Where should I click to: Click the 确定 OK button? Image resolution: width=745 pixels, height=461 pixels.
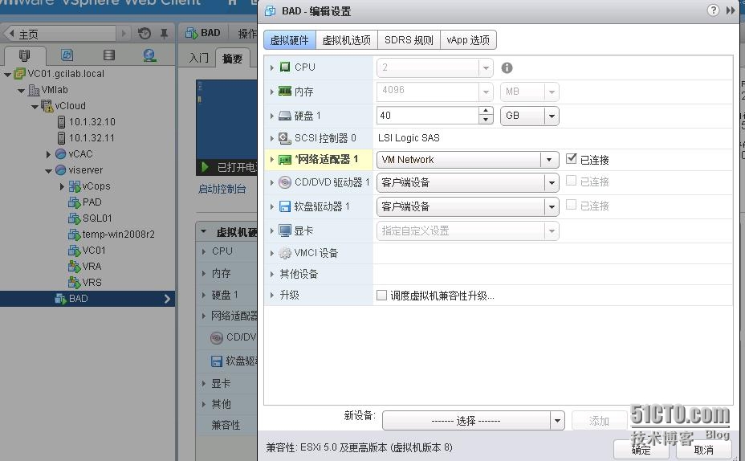pos(641,450)
